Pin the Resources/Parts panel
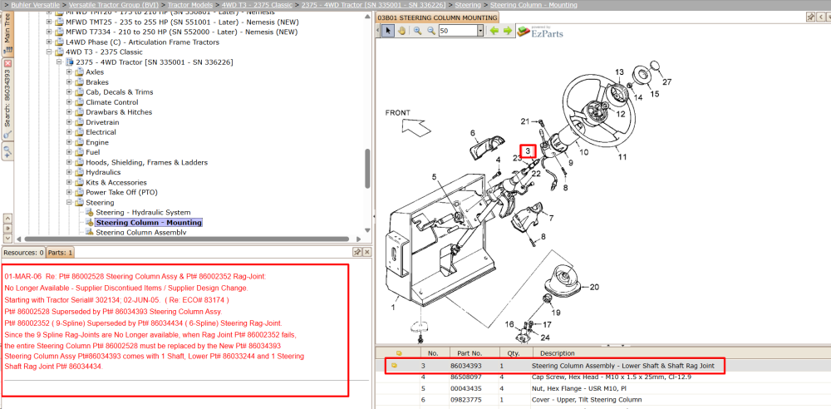The image size is (831, 409). 357,252
